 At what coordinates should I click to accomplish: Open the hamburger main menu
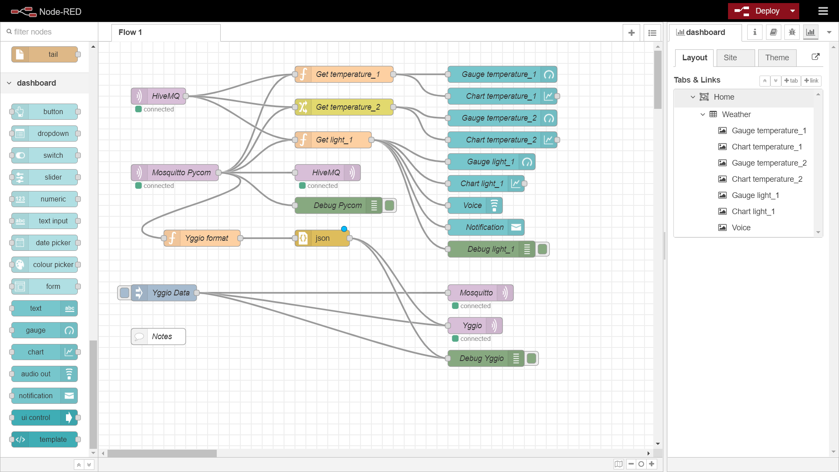click(823, 11)
